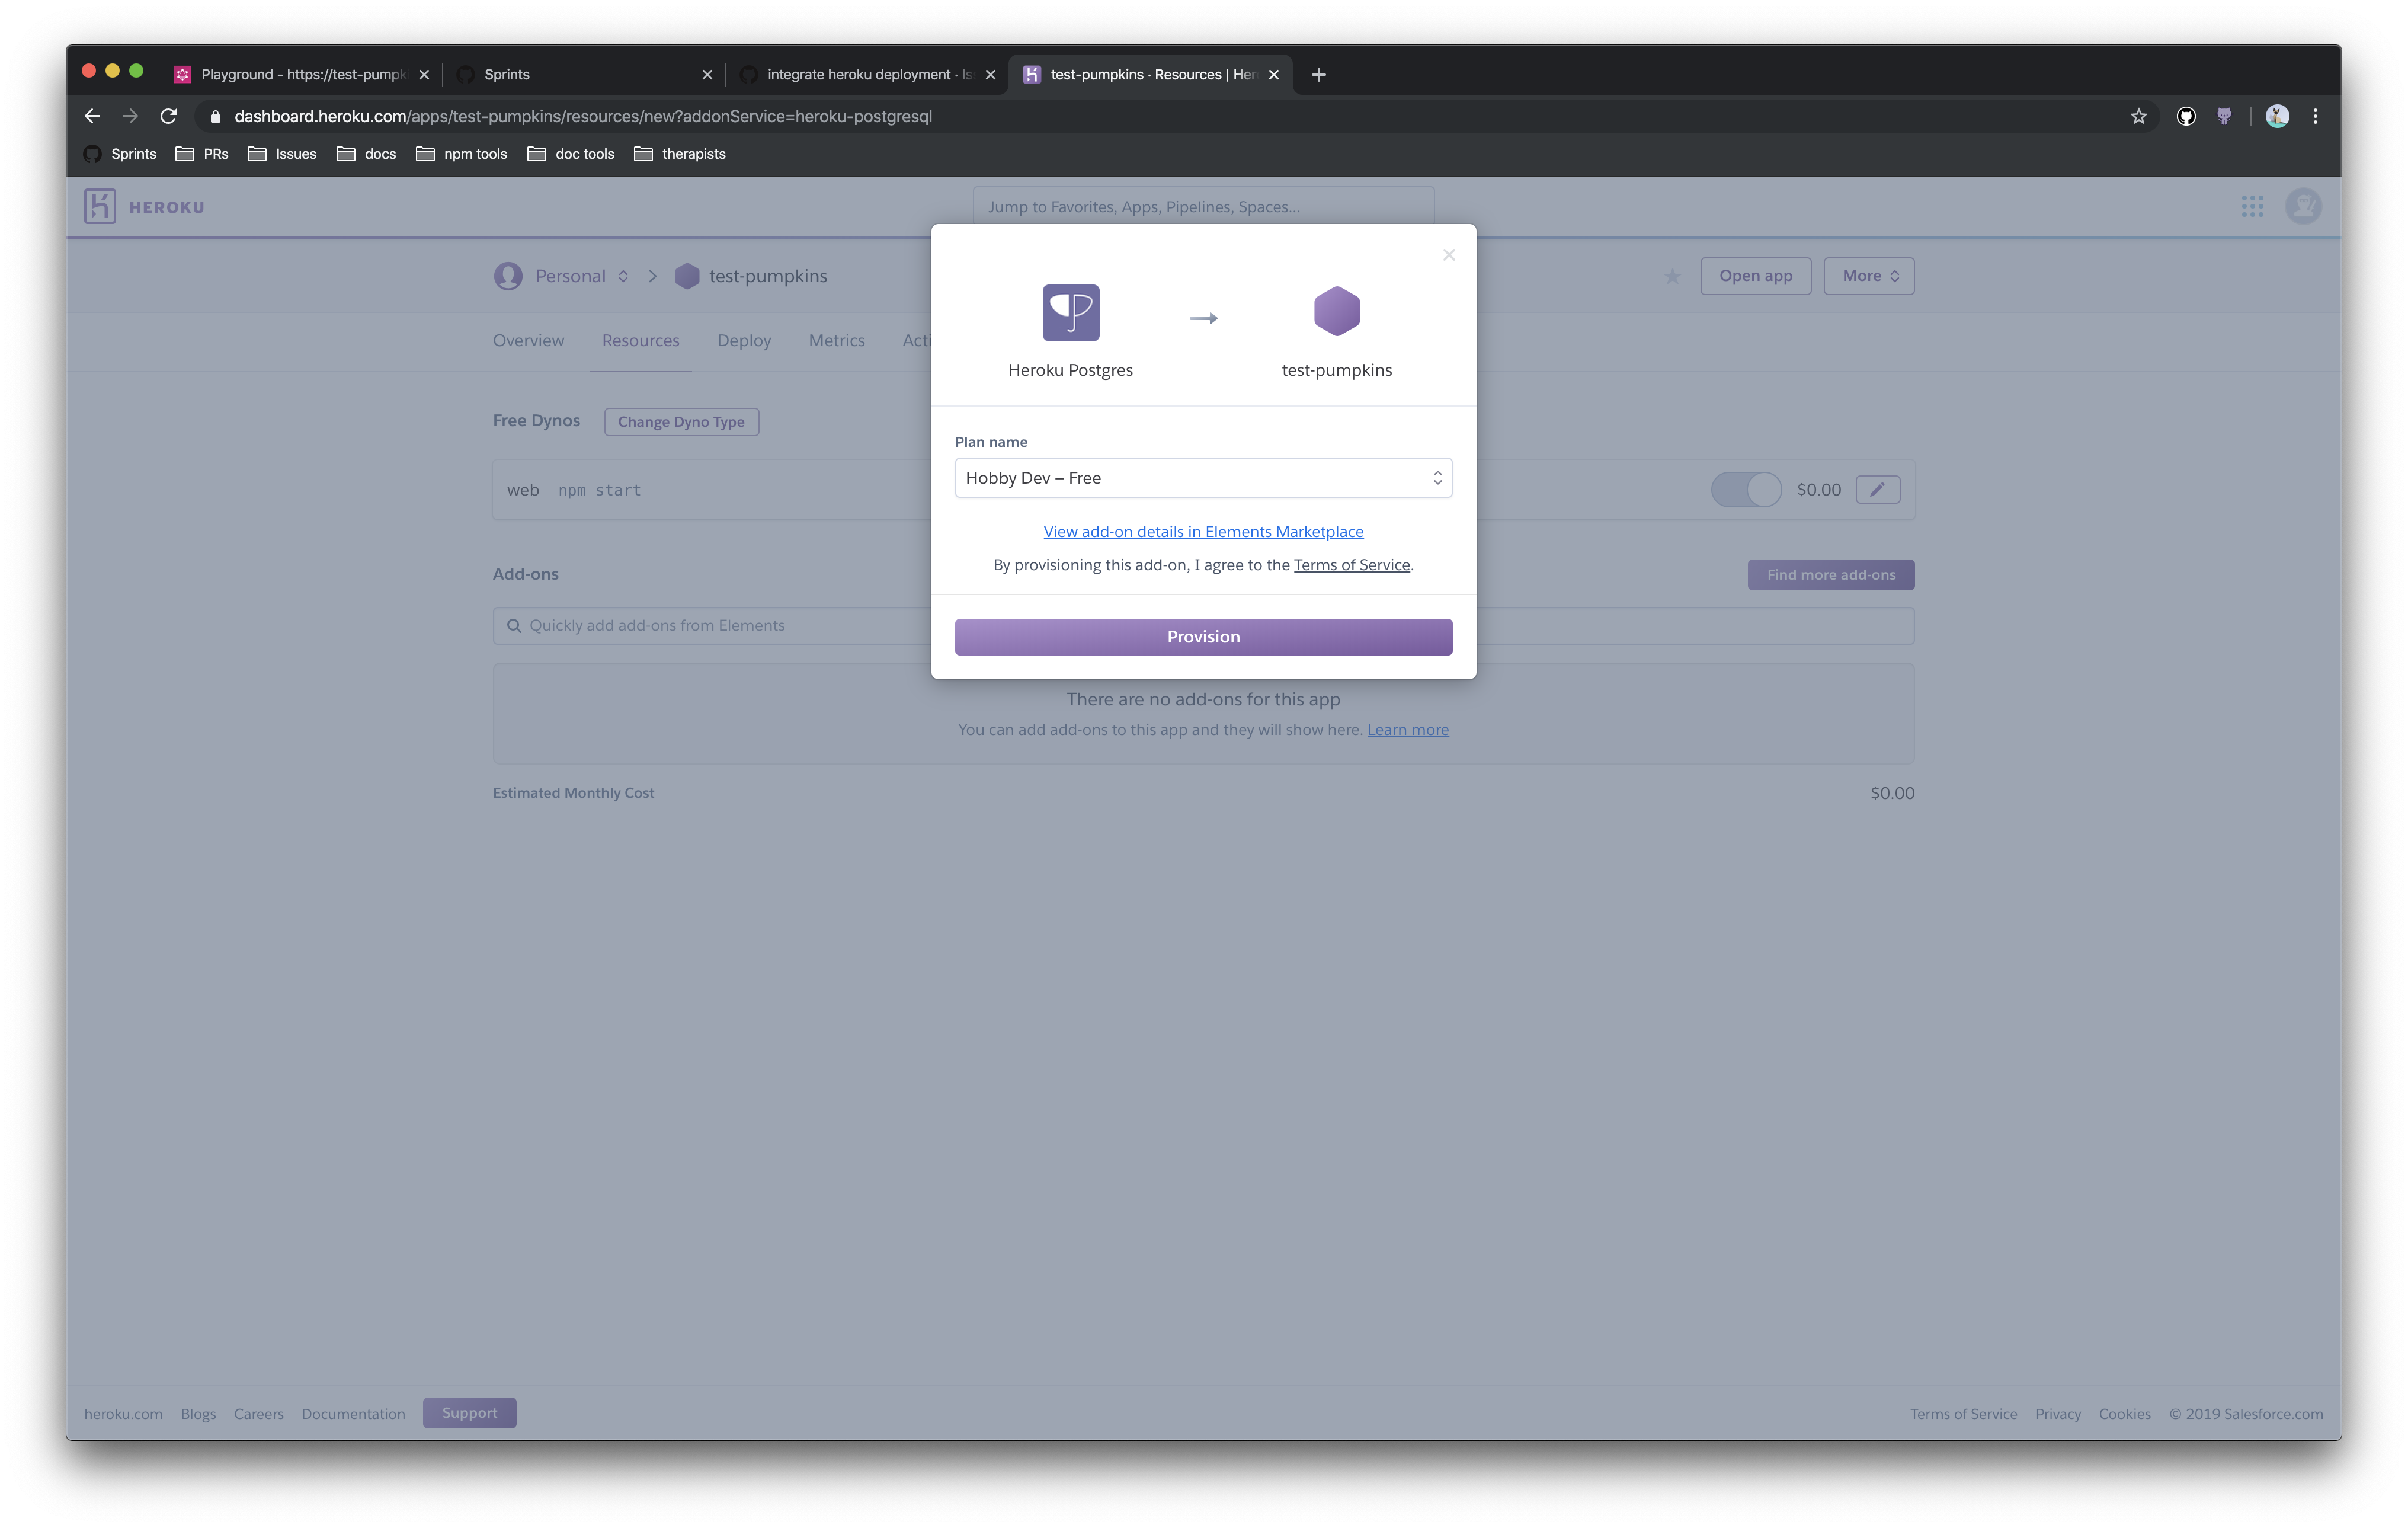The height and width of the screenshot is (1528, 2408).
Task: Provision the Heroku Postgres add-on
Action: tap(1203, 636)
